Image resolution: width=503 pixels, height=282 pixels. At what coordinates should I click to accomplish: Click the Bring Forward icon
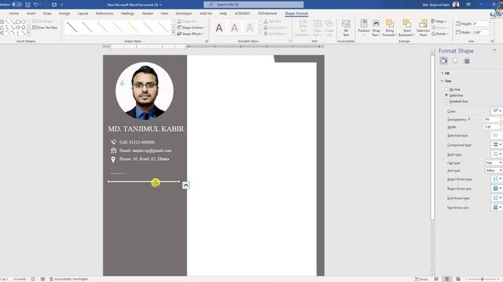(390, 23)
